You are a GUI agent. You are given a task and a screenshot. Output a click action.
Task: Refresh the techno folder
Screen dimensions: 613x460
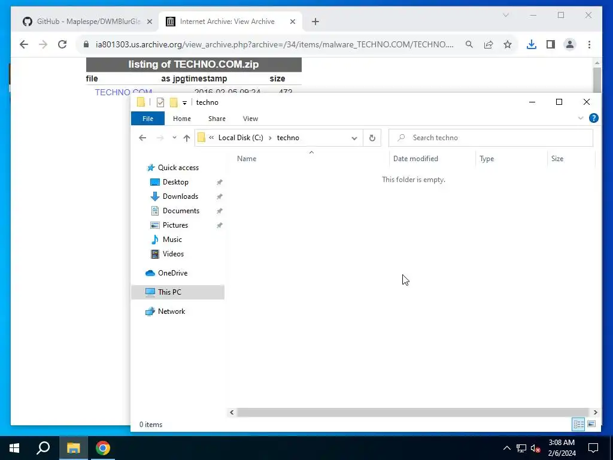pyautogui.click(x=372, y=138)
